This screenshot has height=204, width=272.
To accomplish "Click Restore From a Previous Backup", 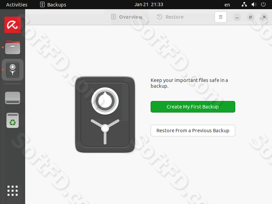I will 193,131.
